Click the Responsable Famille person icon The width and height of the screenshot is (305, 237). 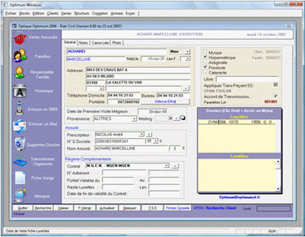coord(19,73)
